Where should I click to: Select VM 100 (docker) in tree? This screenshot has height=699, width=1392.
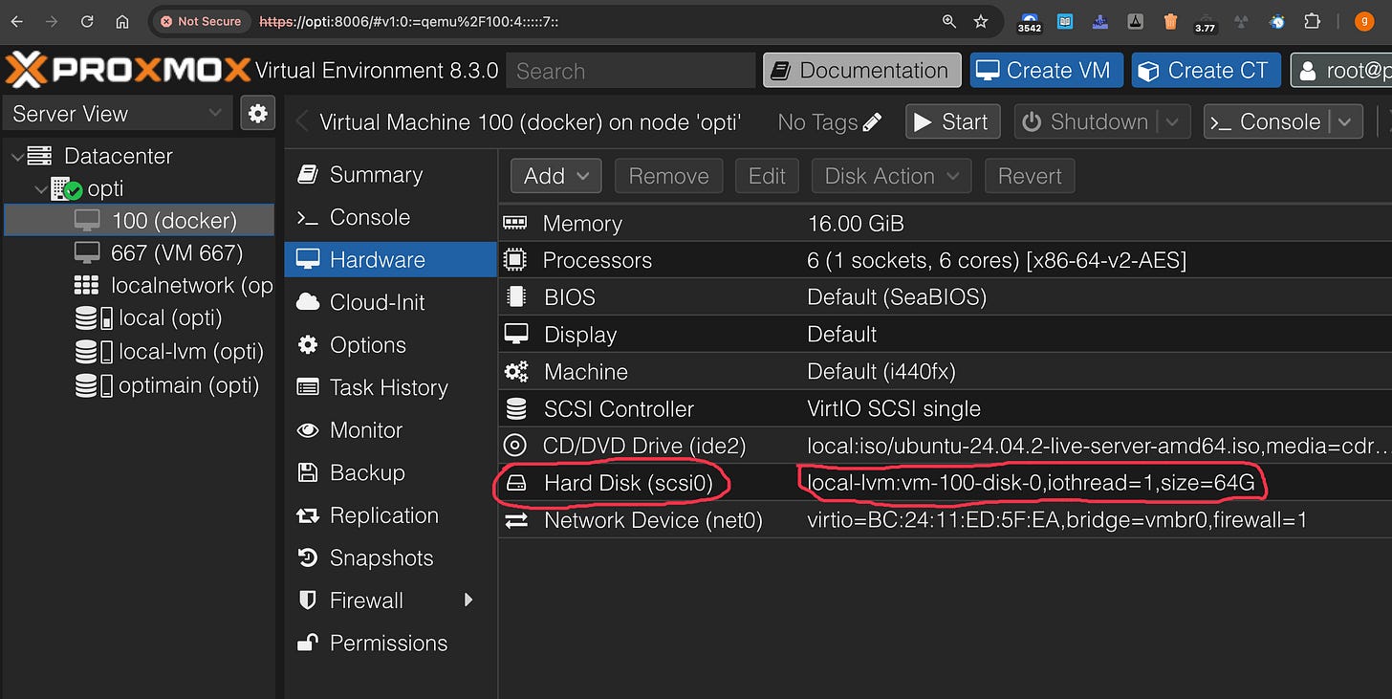click(139, 221)
